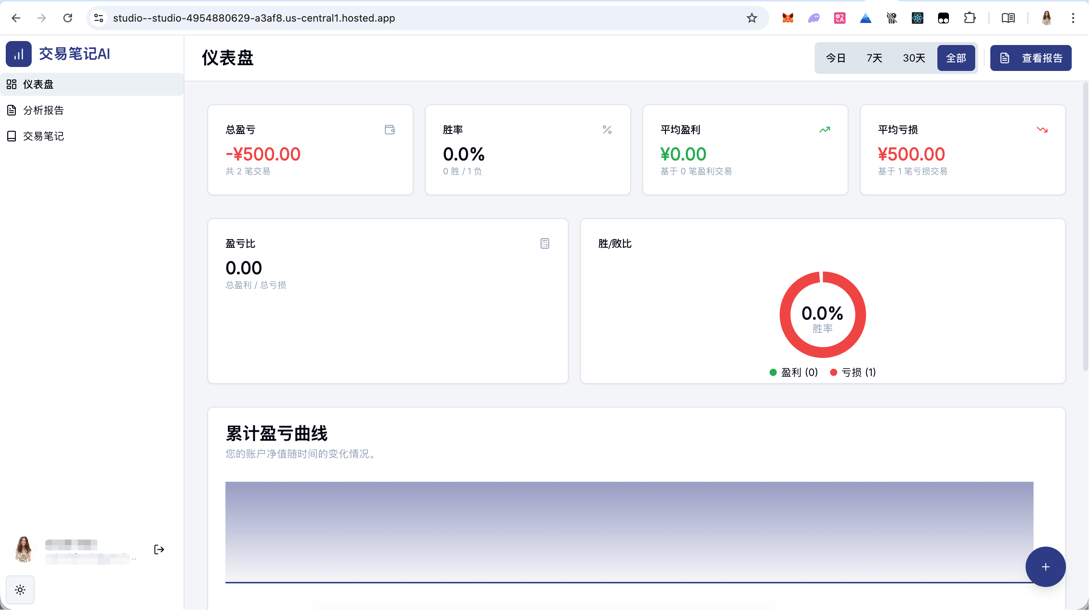Select the upward trend icon on 平均盈利 card
The height and width of the screenshot is (610, 1089).
click(825, 129)
